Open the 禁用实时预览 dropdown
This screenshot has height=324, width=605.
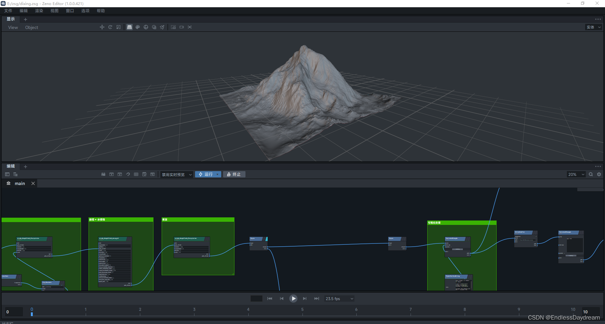click(x=176, y=175)
